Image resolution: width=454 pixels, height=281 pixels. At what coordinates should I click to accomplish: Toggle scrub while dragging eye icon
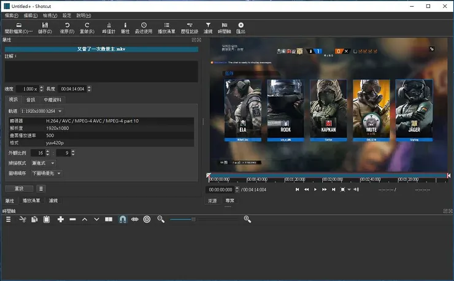pyautogui.click(x=134, y=219)
